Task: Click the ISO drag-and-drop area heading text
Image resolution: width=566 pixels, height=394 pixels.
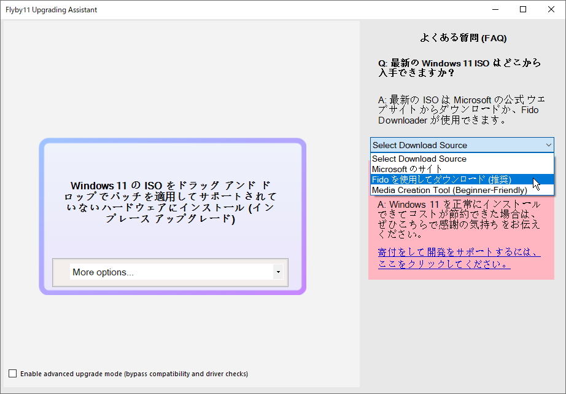Action: 171,202
